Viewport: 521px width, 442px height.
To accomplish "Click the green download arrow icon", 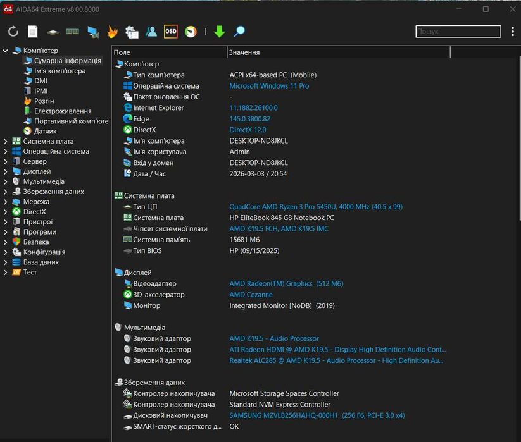I will pos(219,32).
